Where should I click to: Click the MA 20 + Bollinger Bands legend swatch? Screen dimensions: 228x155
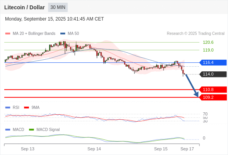click(8, 34)
